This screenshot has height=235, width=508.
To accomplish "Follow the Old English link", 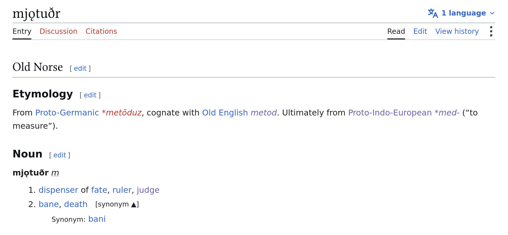I will (225, 113).
